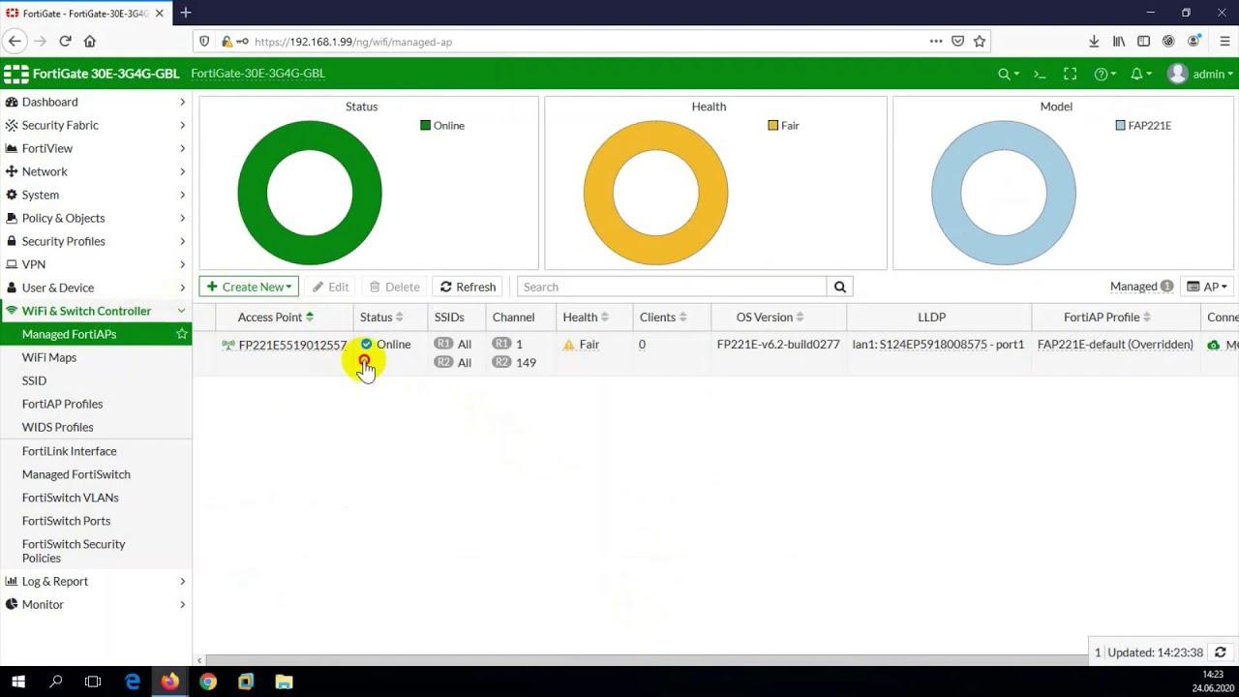
Task: Select access point FP221E5519012557 row
Action: (715, 353)
